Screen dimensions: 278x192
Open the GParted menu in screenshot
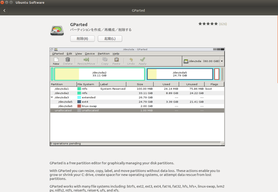[58, 53]
